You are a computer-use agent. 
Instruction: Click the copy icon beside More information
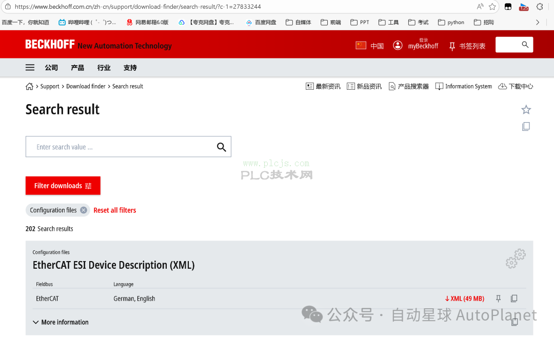(x=515, y=322)
